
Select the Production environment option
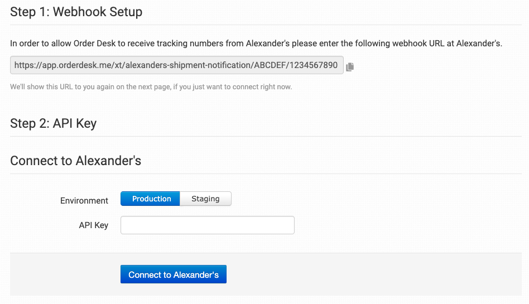coord(151,199)
